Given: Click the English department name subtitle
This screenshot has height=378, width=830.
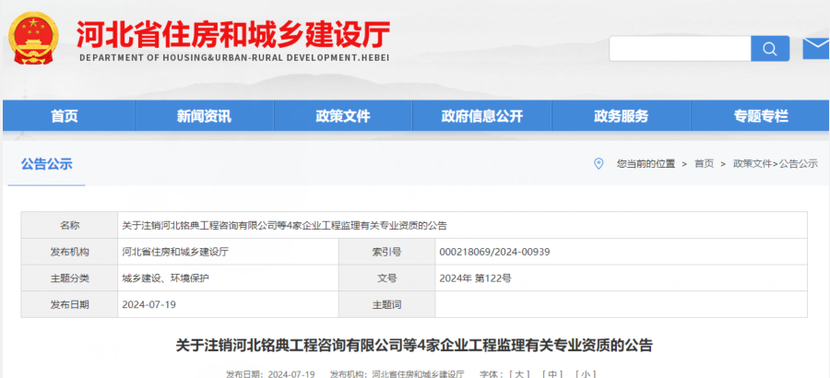Looking at the screenshot, I should tap(234, 57).
